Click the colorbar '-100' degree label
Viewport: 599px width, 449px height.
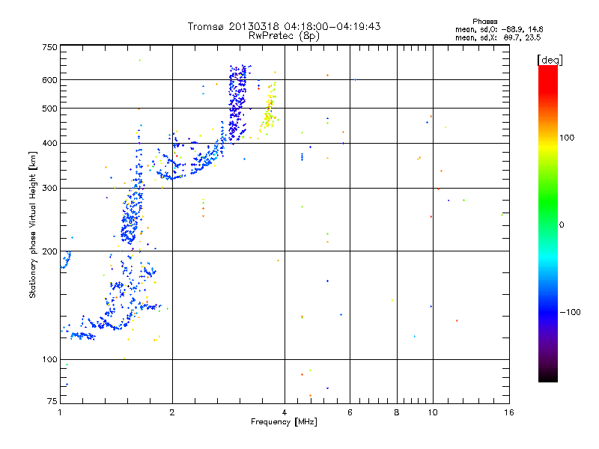pyautogui.click(x=570, y=312)
